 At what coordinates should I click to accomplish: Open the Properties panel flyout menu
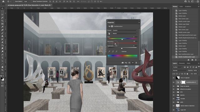139,22
